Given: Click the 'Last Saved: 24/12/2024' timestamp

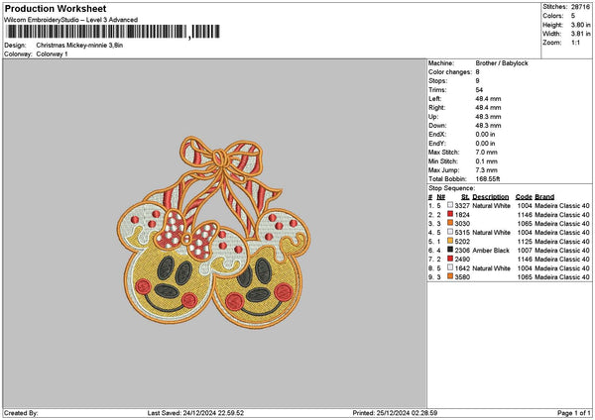Looking at the screenshot, I should tap(195, 413).
